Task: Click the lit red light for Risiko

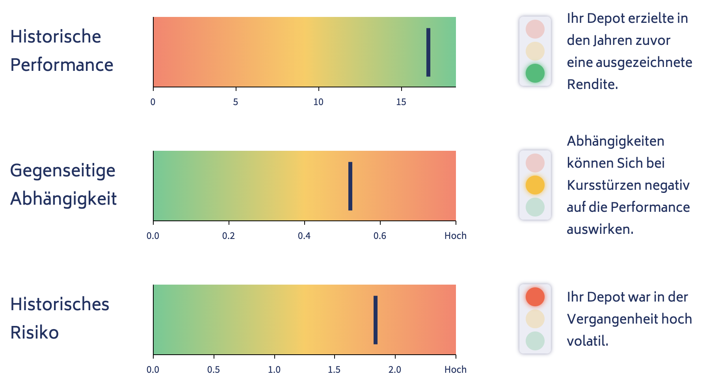Action: click(x=535, y=297)
